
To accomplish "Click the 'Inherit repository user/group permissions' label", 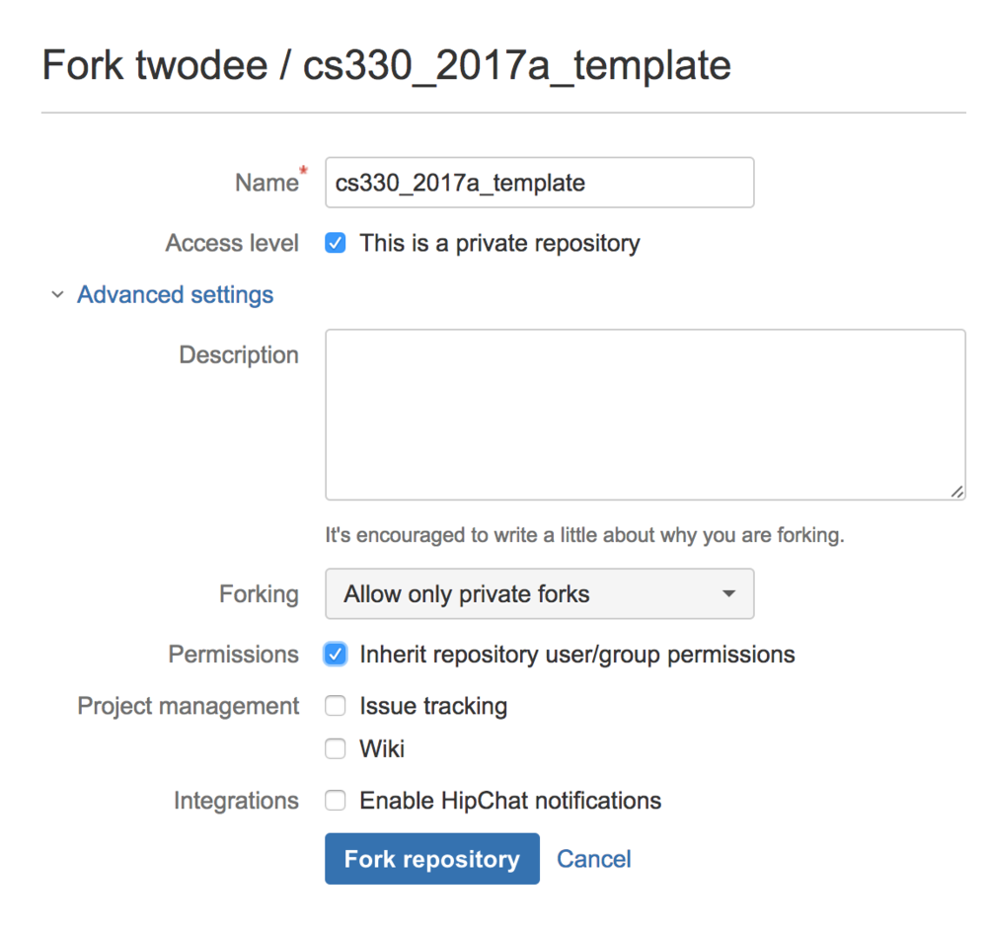I will pyautogui.click(x=576, y=655).
